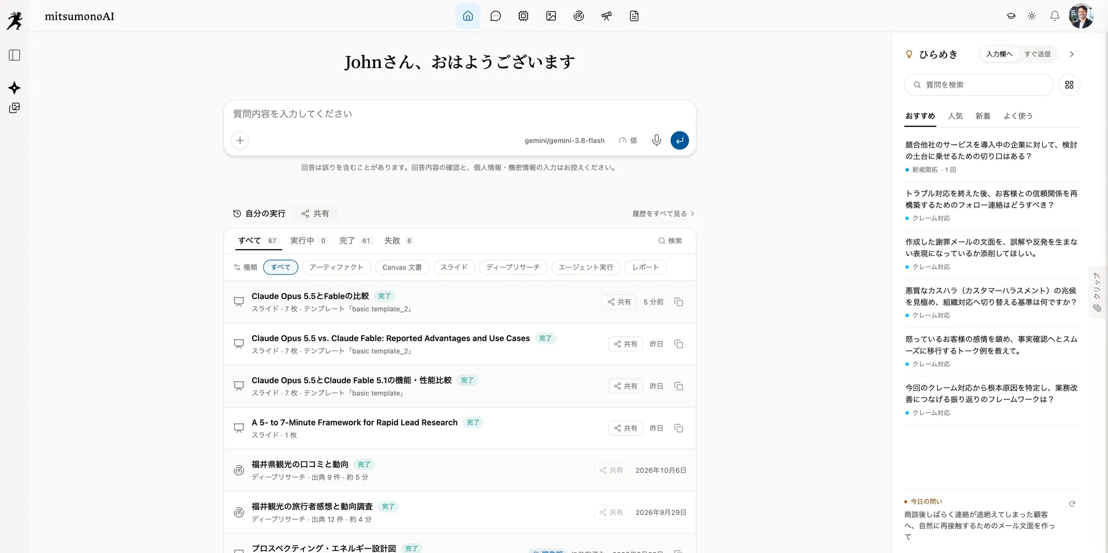Open 履歴をすべて見る link
This screenshot has height=553, width=1108.
tap(663, 214)
